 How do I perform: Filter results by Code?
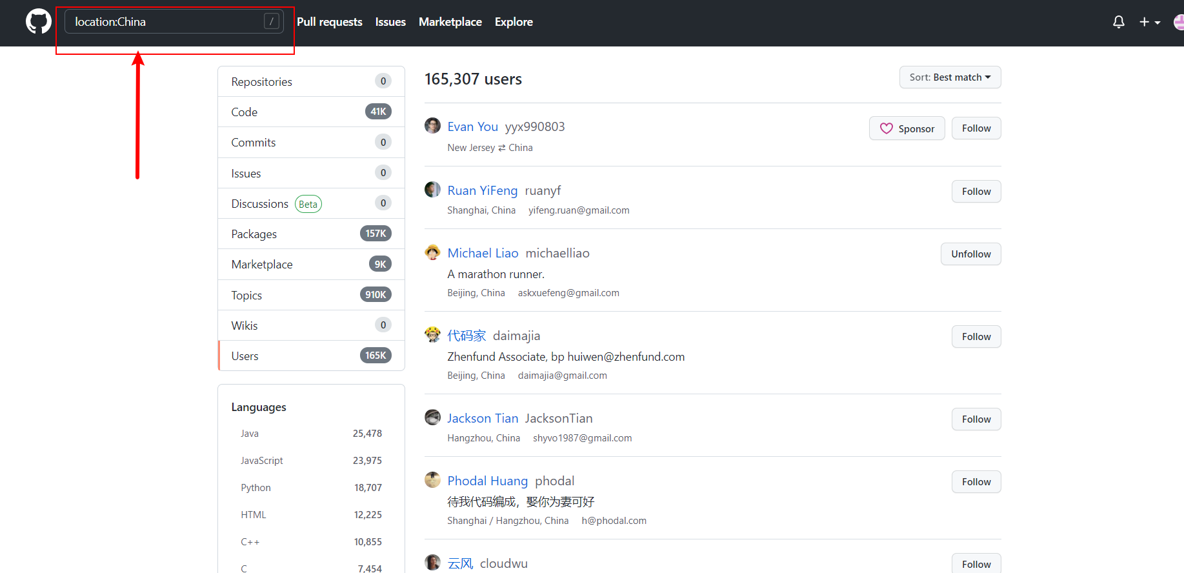pos(311,112)
